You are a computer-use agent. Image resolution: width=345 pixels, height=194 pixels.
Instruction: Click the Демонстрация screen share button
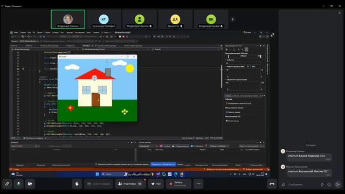tap(98, 184)
